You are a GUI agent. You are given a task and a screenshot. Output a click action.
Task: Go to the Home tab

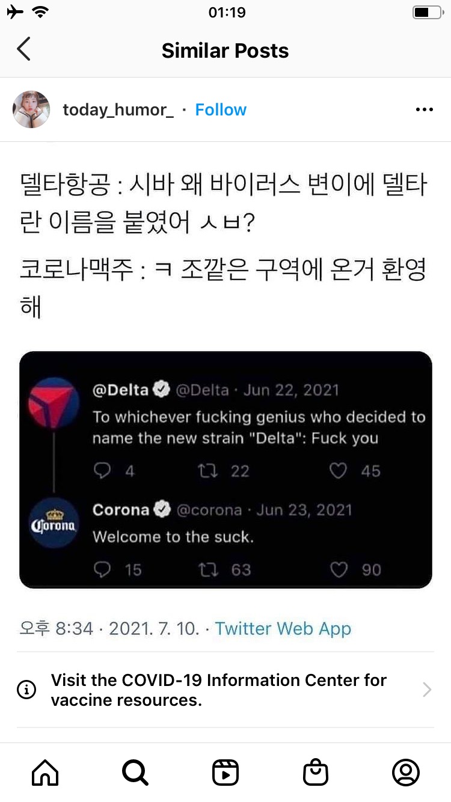[x=45, y=773]
